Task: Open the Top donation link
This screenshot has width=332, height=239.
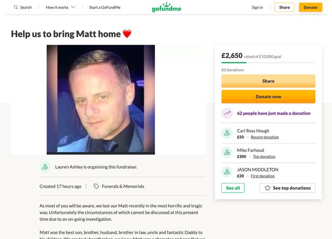Action: [263, 156]
